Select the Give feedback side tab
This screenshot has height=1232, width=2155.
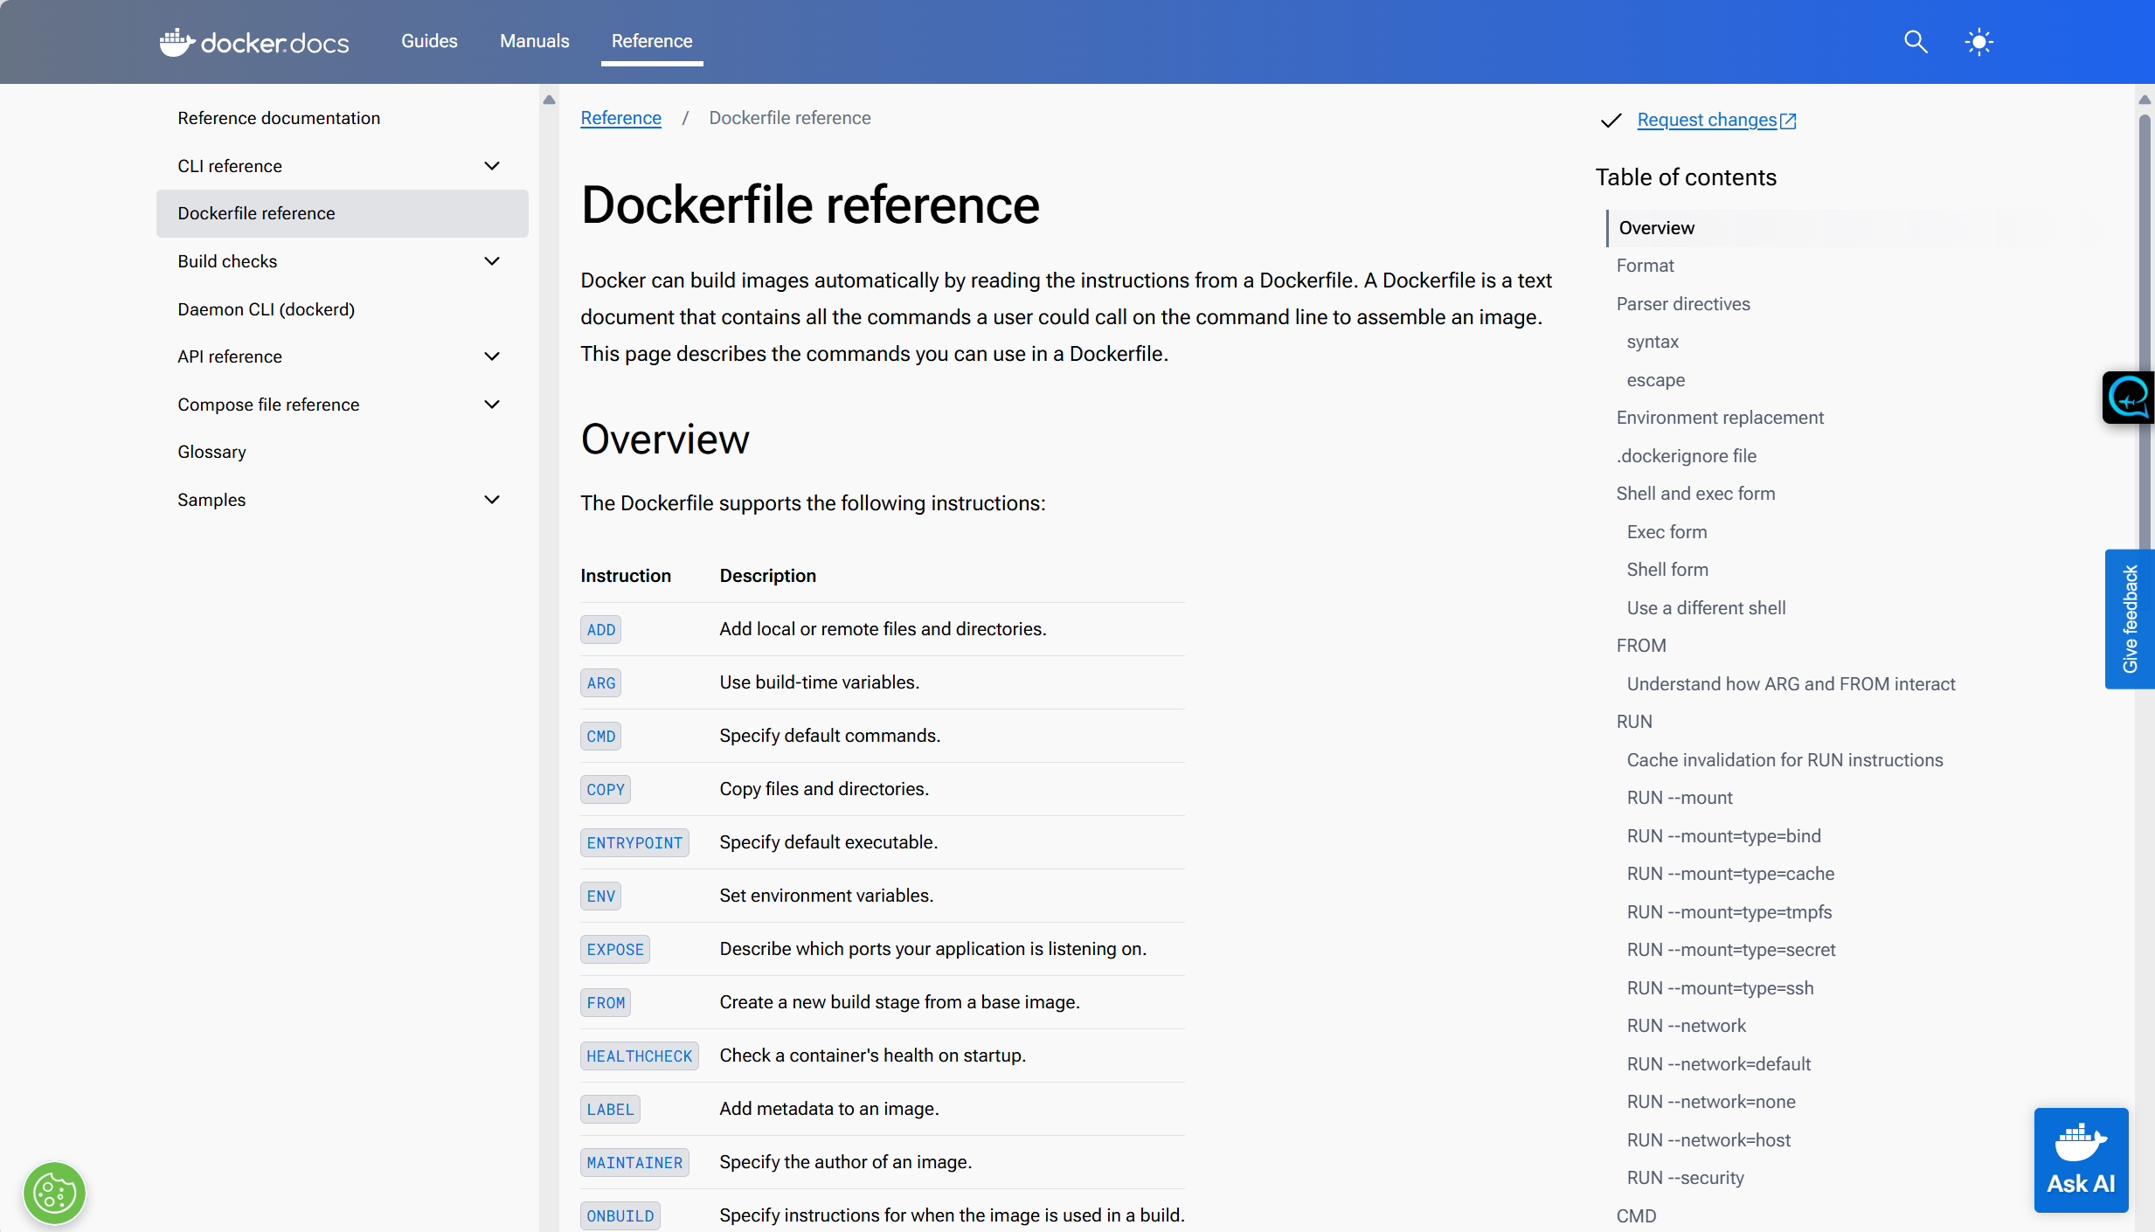pyautogui.click(x=2130, y=619)
